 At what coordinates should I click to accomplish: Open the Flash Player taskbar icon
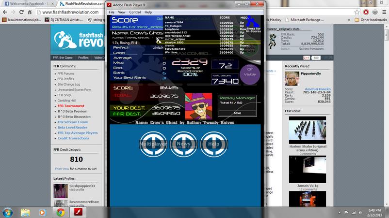tap(79, 212)
